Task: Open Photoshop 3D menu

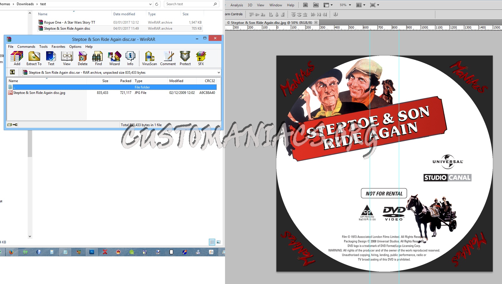Action: point(250,5)
